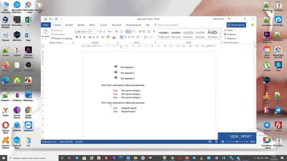Open clipboard pane dialog launcher
287x161 pixels.
(73, 42)
